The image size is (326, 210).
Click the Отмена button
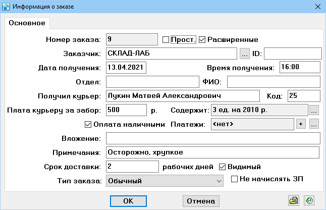pos(201,201)
